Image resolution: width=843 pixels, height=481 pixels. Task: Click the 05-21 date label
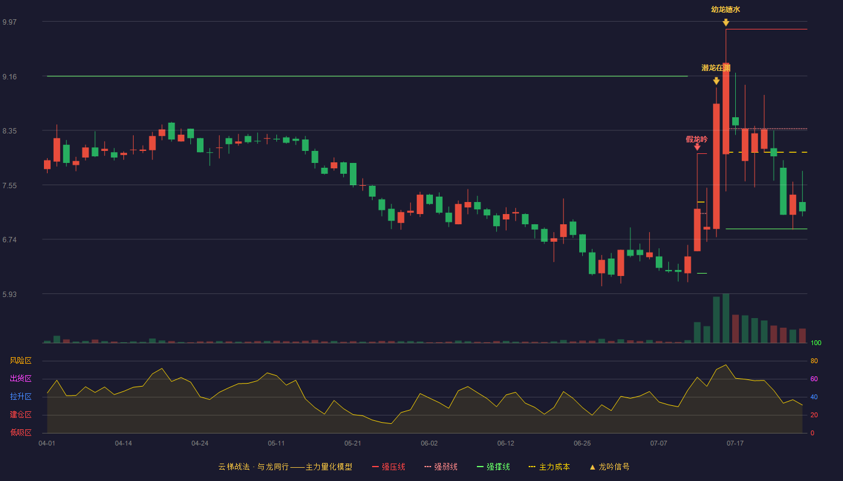tap(353, 443)
